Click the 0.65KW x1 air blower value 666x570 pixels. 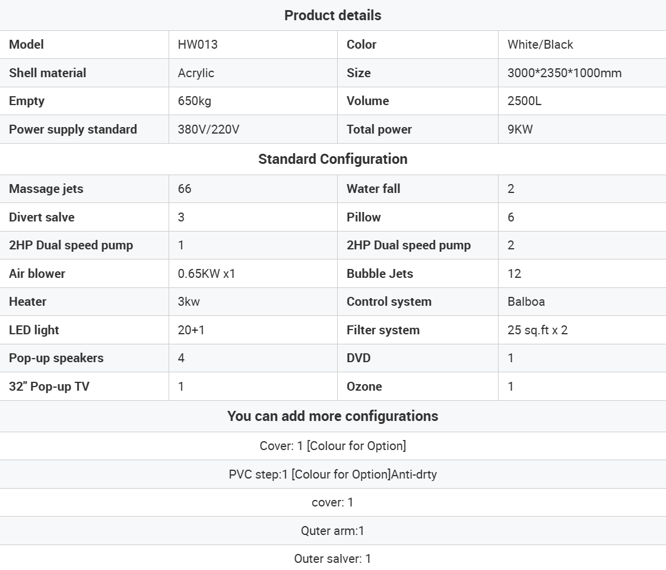click(207, 274)
